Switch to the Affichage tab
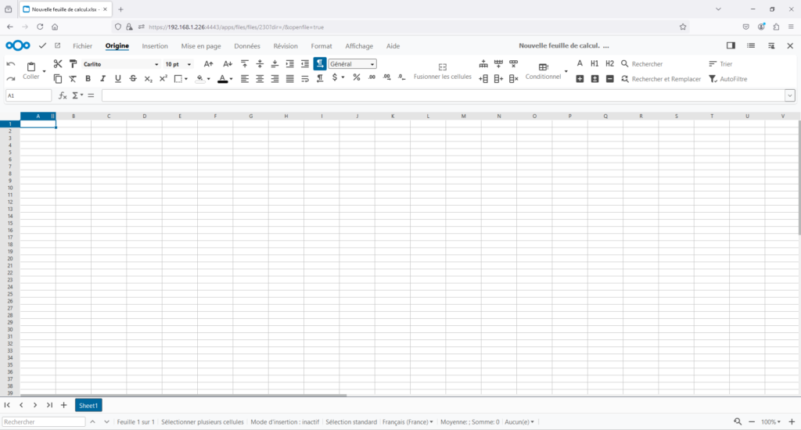This screenshot has height=430, width=801. (x=359, y=46)
